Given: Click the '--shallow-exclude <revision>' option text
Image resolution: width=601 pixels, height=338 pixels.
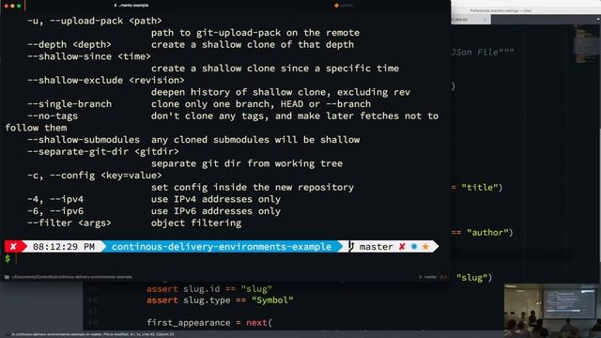Looking at the screenshot, I should click(x=105, y=80).
